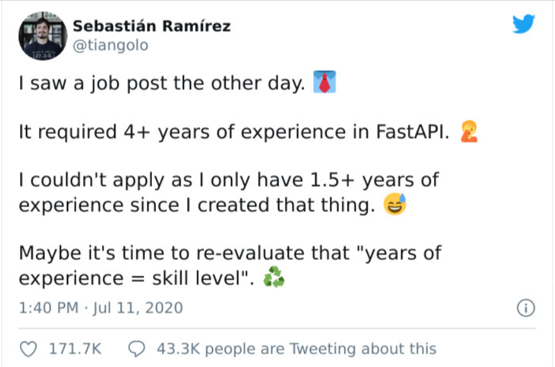Click the 171.7K likes count

point(76,348)
